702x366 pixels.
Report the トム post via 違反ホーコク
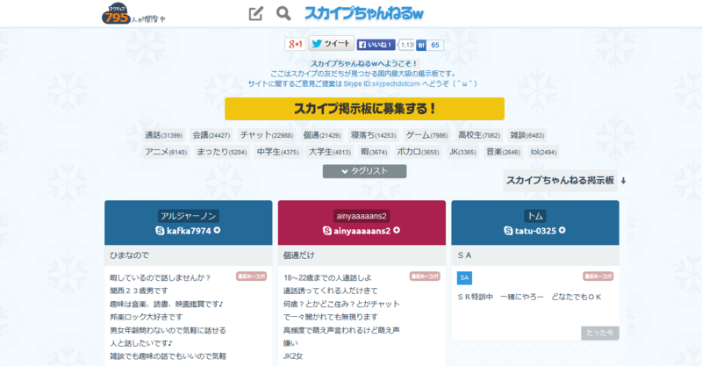[598, 276]
